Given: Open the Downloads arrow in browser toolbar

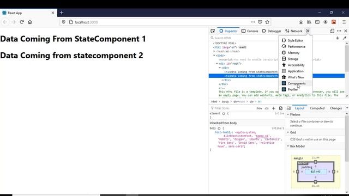Looking at the screenshot, I should 300,22.
